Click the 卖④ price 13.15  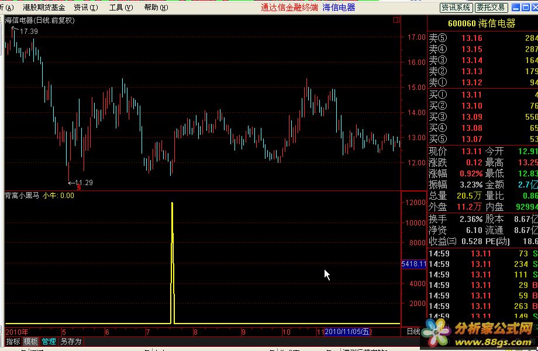pos(472,49)
